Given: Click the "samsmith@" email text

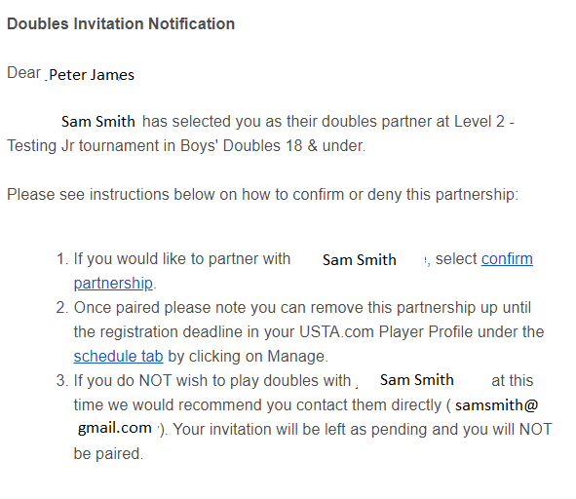Looking at the screenshot, I should pos(497,405).
